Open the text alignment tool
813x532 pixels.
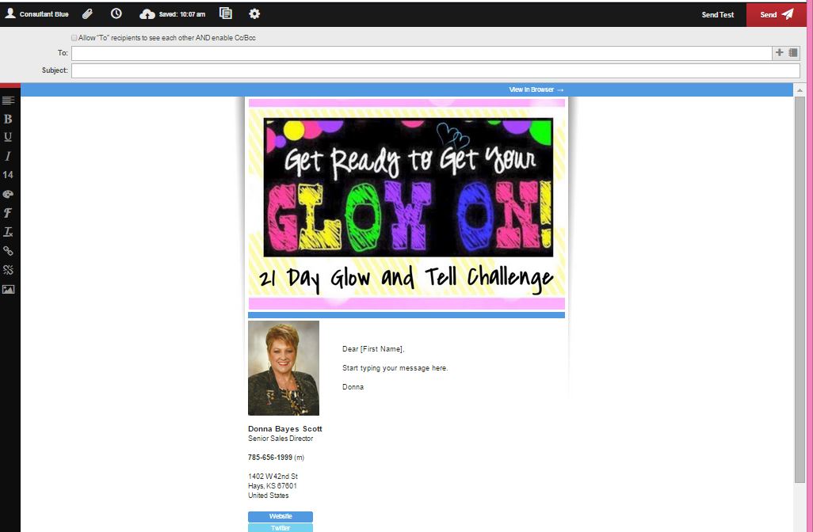pos(8,100)
